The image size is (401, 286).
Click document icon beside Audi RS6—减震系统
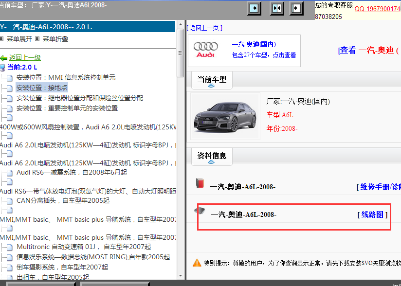(9, 173)
